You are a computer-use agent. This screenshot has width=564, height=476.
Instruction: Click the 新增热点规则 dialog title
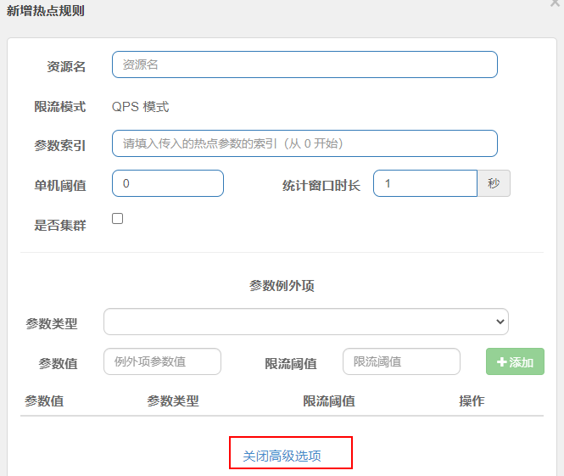coord(45,11)
